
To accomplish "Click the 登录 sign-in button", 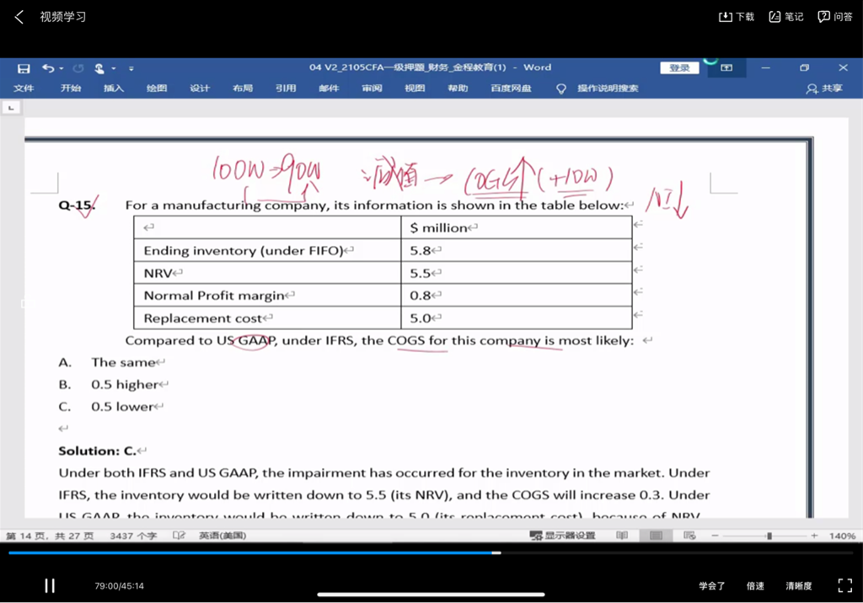I will tap(679, 67).
